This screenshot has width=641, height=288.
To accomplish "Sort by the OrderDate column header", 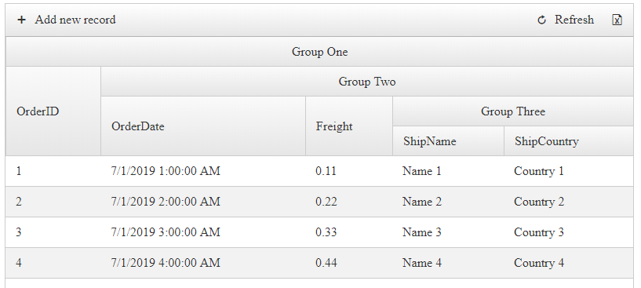I will 203,126.
